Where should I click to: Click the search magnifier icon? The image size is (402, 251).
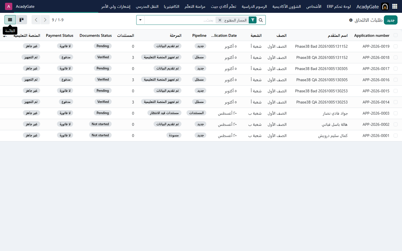[x=261, y=20]
